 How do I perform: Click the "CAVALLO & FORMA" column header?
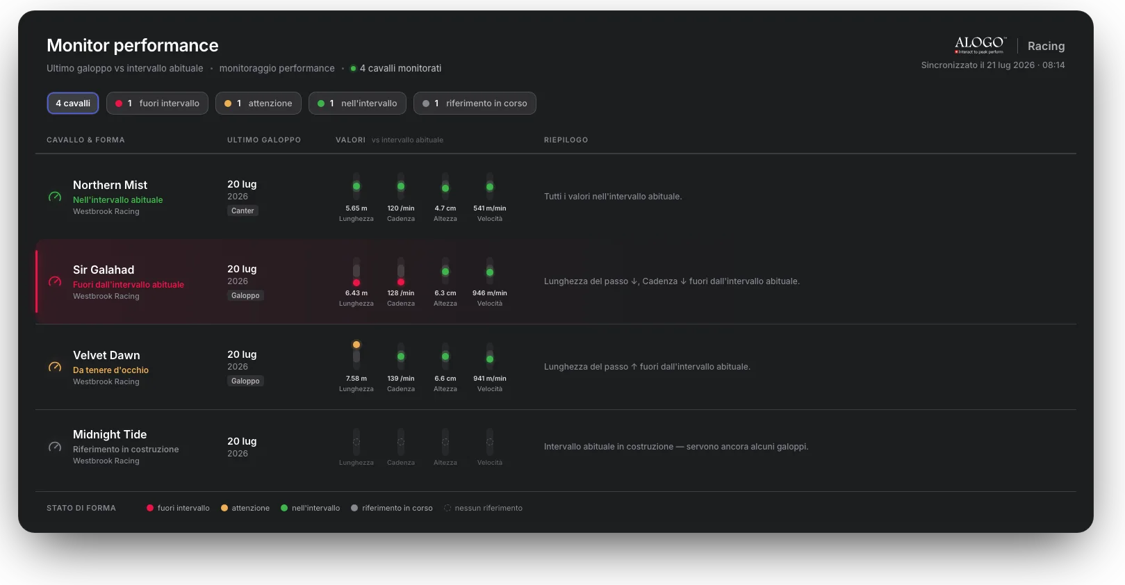pos(85,140)
